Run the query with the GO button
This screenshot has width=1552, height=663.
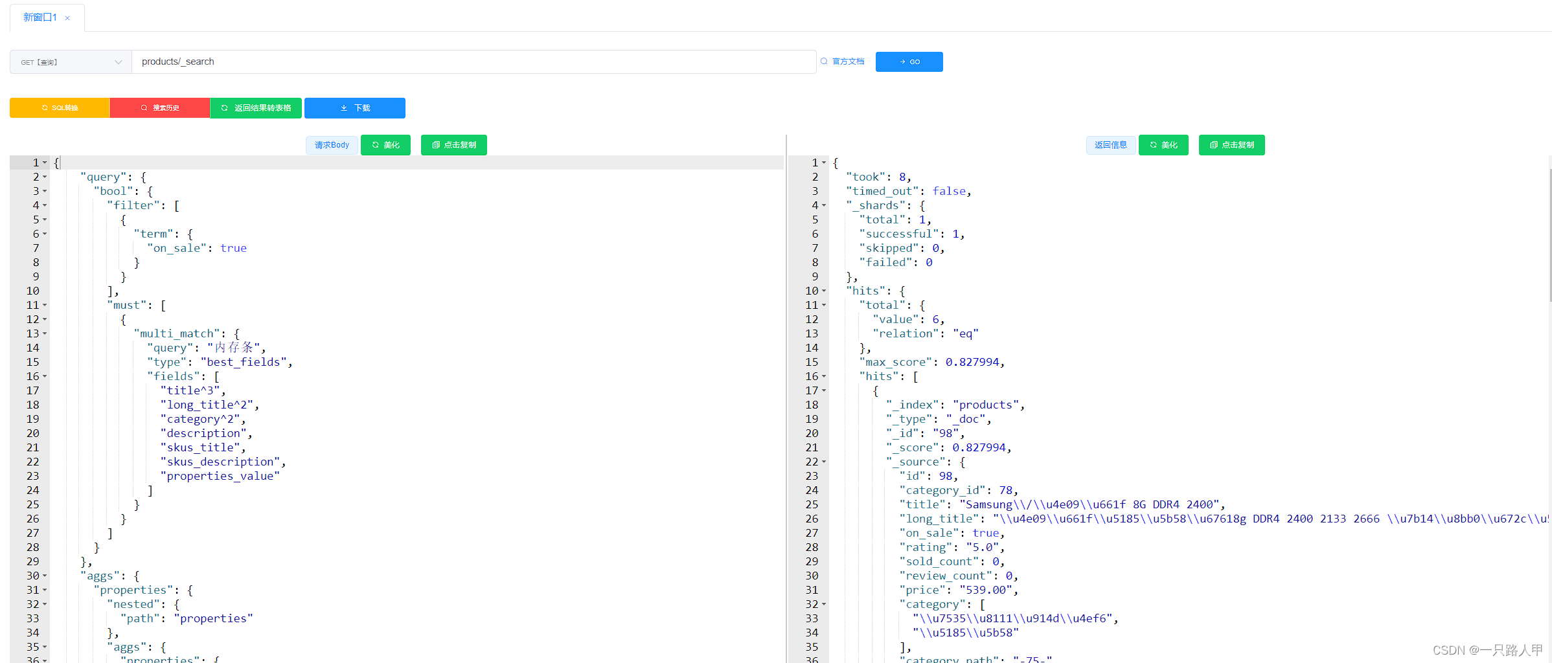point(909,62)
